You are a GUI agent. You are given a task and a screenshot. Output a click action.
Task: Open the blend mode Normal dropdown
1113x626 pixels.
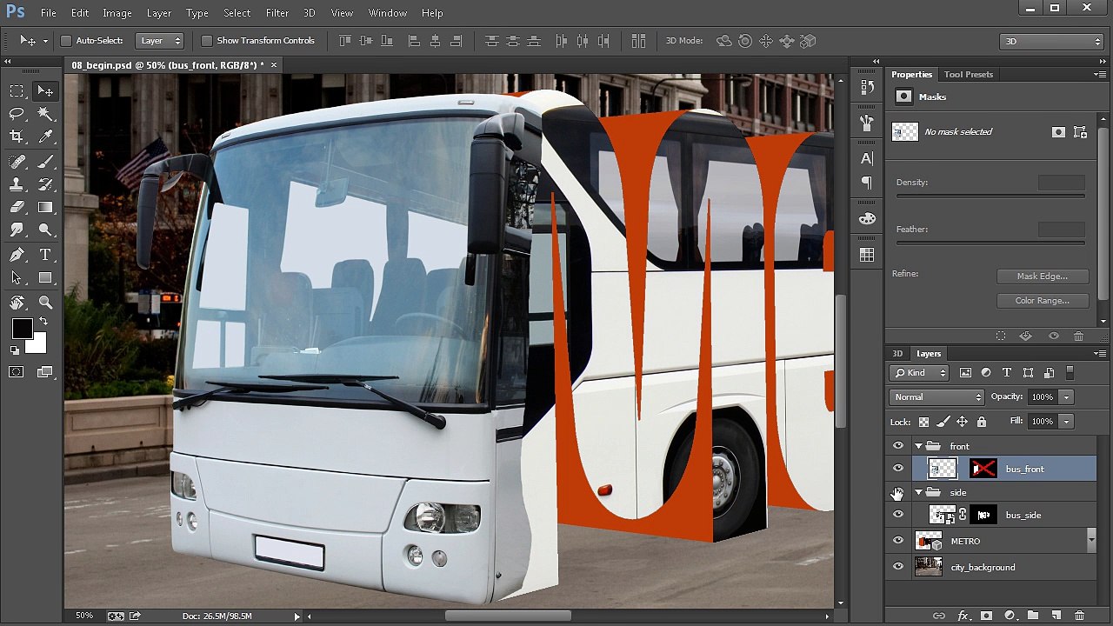(x=936, y=396)
